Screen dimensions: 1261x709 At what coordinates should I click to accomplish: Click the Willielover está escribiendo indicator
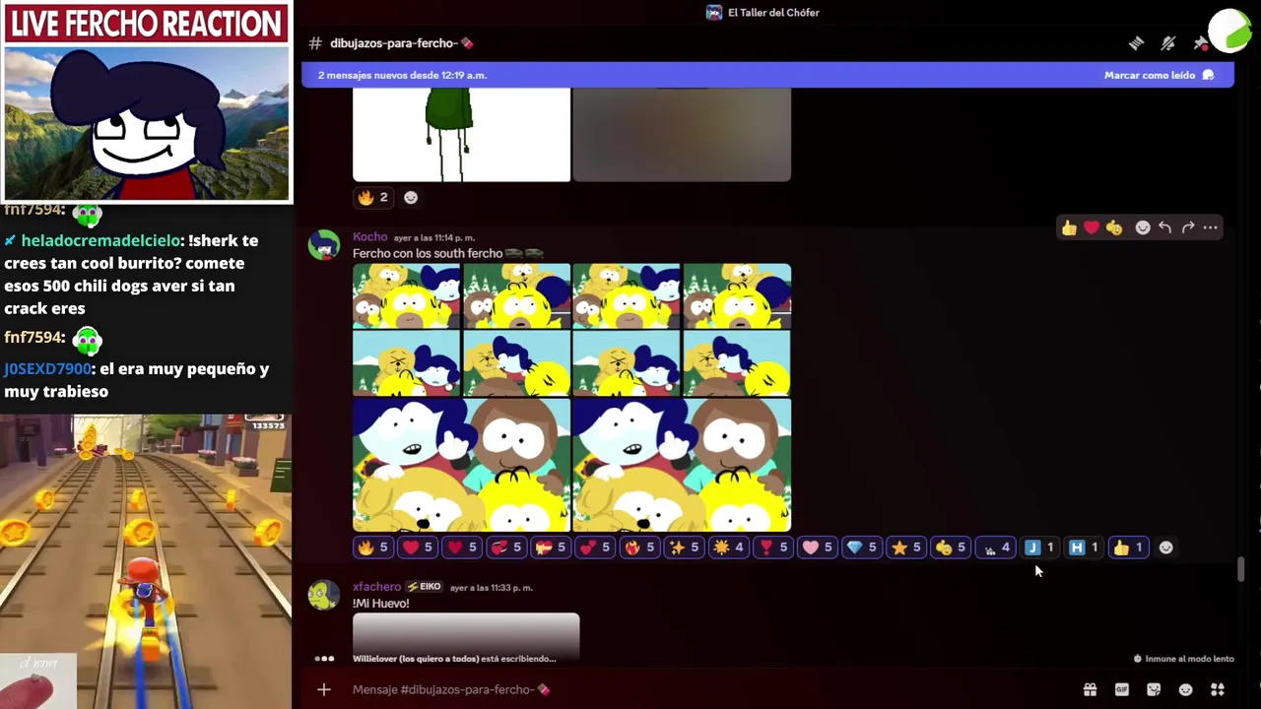coord(453,659)
